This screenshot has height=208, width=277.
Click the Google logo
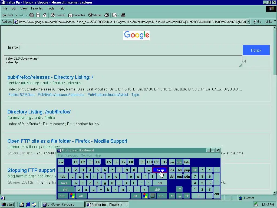[x=137, y=35]
